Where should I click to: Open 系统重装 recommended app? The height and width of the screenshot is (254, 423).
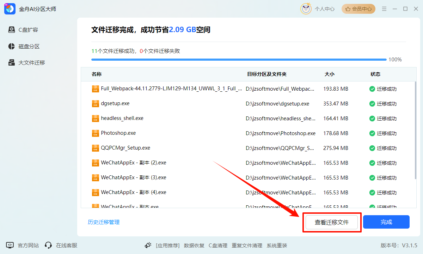click(277, 246)
